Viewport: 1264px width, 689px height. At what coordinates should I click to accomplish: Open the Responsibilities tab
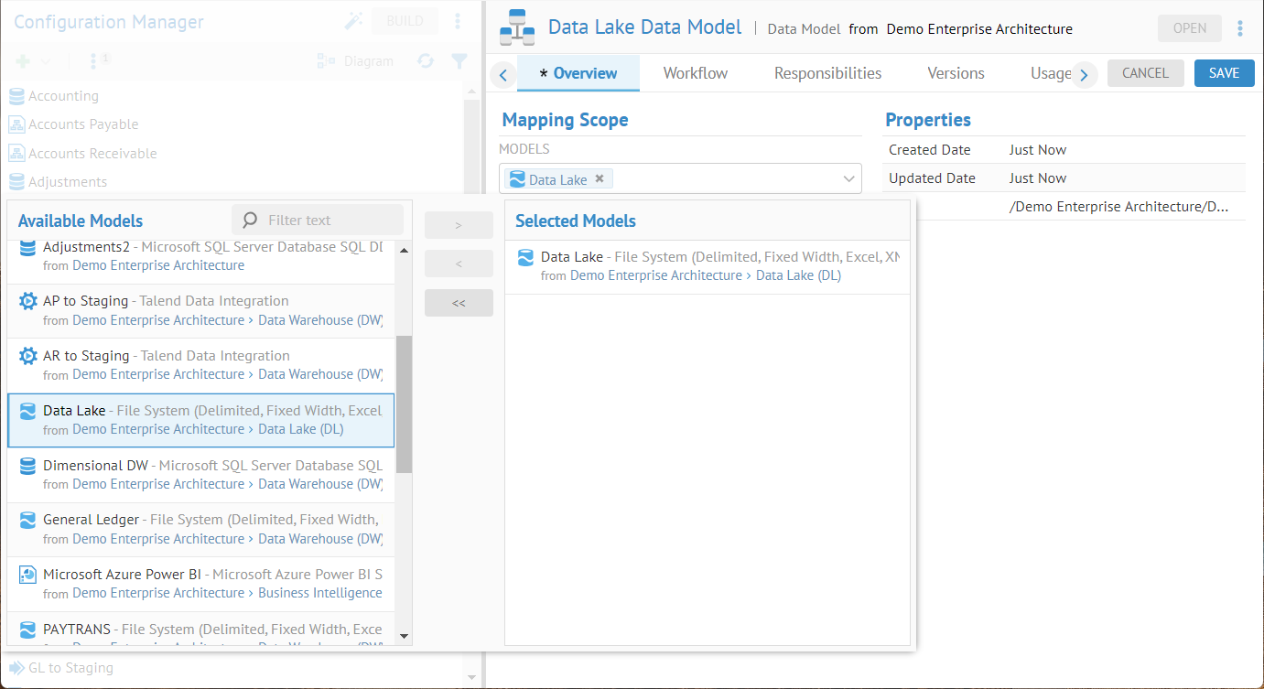click(827, 73)
